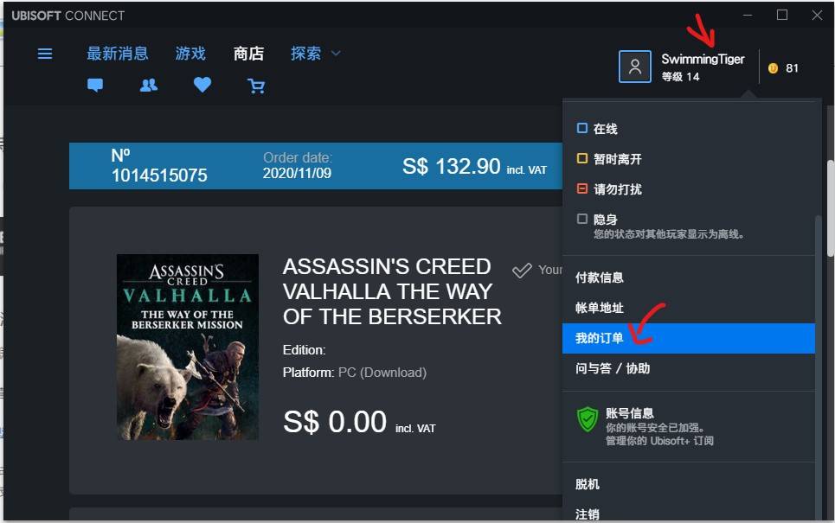
Task: Open the friends list icon
Action: [149, 85]
